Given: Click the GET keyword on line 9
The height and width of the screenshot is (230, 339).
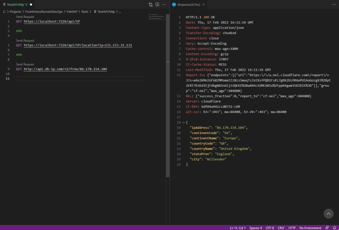Looking at the screenshot, I should 19,69.
